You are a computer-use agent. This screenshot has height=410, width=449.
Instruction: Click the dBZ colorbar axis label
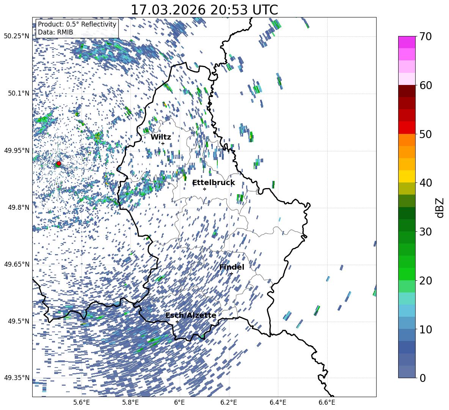pyautogui.click(x=440, y=207)
